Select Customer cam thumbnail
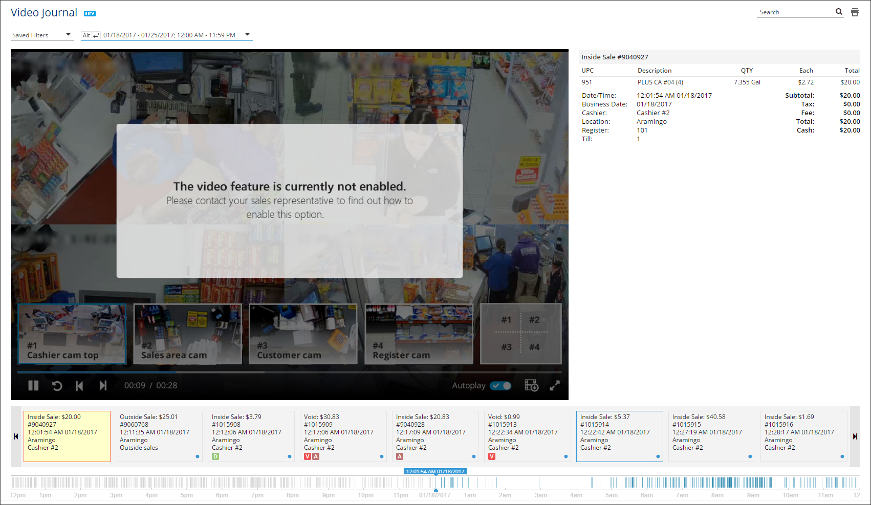This screenshot has height=505, width=871. point(303,334)
